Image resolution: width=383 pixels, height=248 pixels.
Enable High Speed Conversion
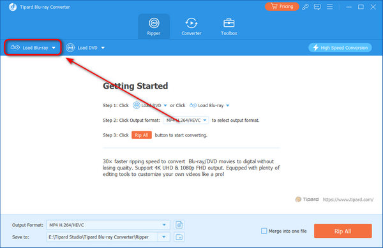[x=340, y=48]
